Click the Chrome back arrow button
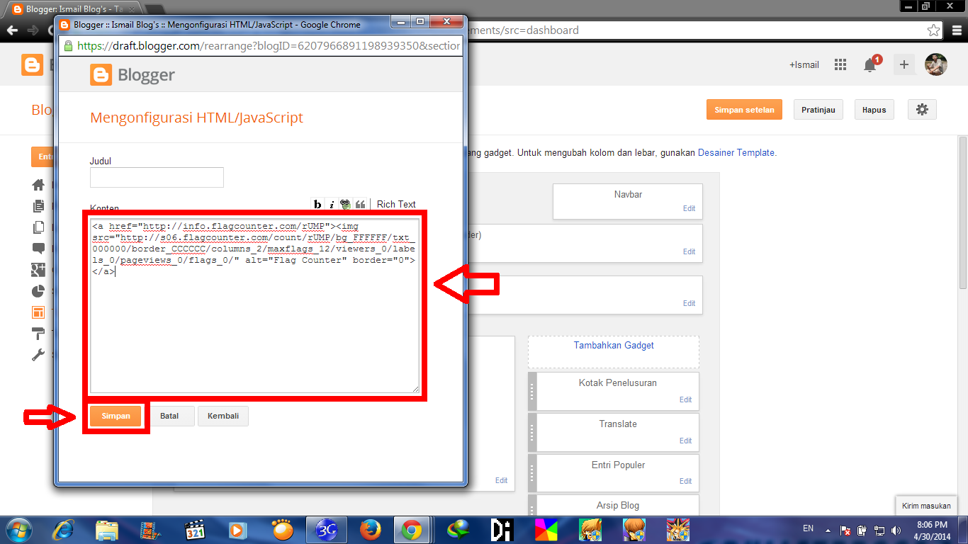 point(12,30)
